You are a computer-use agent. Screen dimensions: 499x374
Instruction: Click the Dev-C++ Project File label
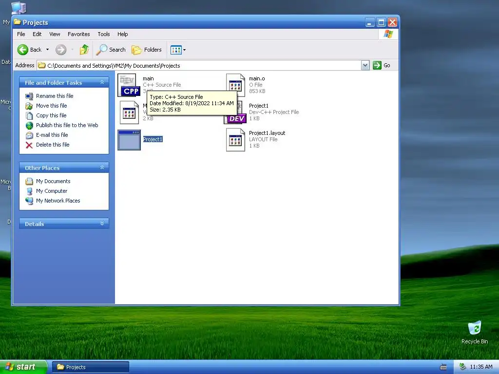(x=274, y=112)
